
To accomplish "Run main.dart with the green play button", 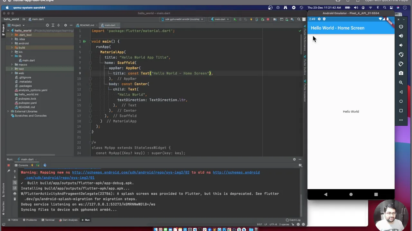I will coord(235,19).
